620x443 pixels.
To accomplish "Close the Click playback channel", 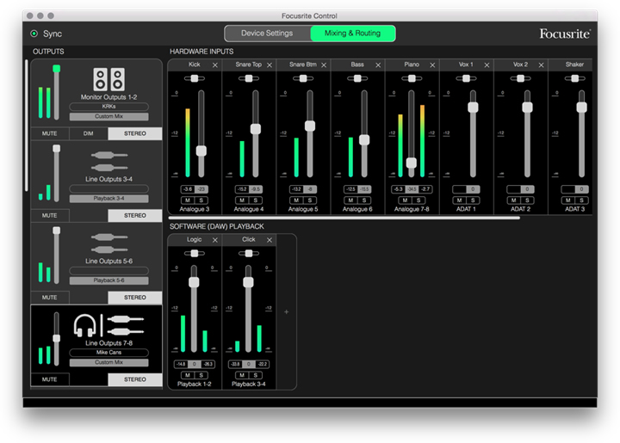I will coord(269,240).
